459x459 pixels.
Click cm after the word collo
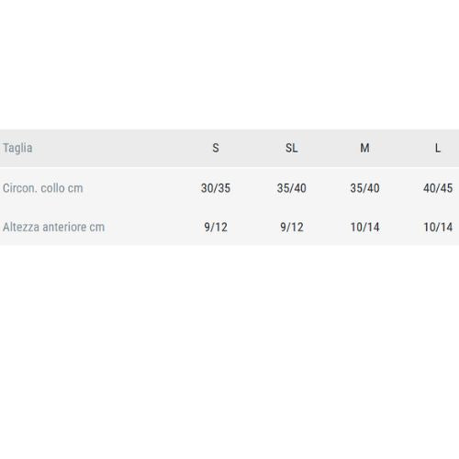point(75,188)
